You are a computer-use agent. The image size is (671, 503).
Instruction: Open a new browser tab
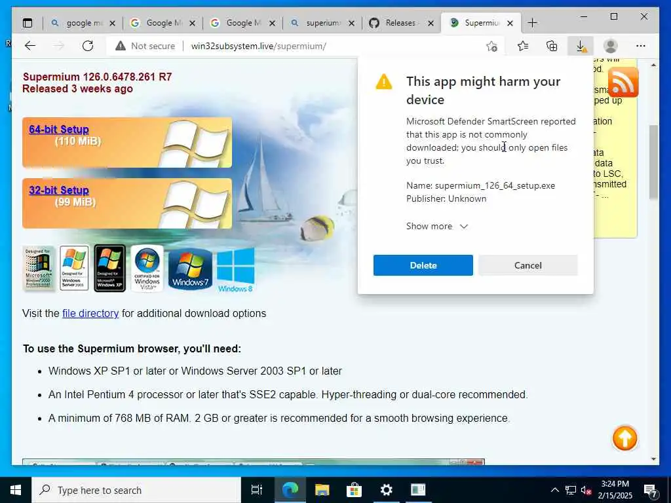coord(532,23)
